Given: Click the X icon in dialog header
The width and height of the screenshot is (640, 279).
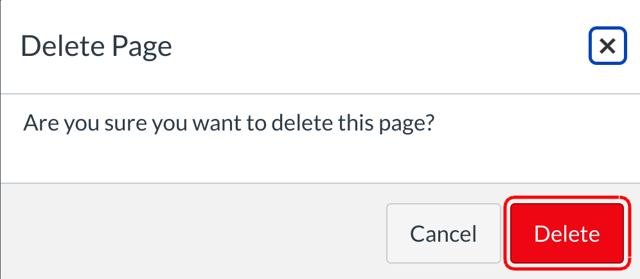Looking at the screenshot, I should click(607, 46).
